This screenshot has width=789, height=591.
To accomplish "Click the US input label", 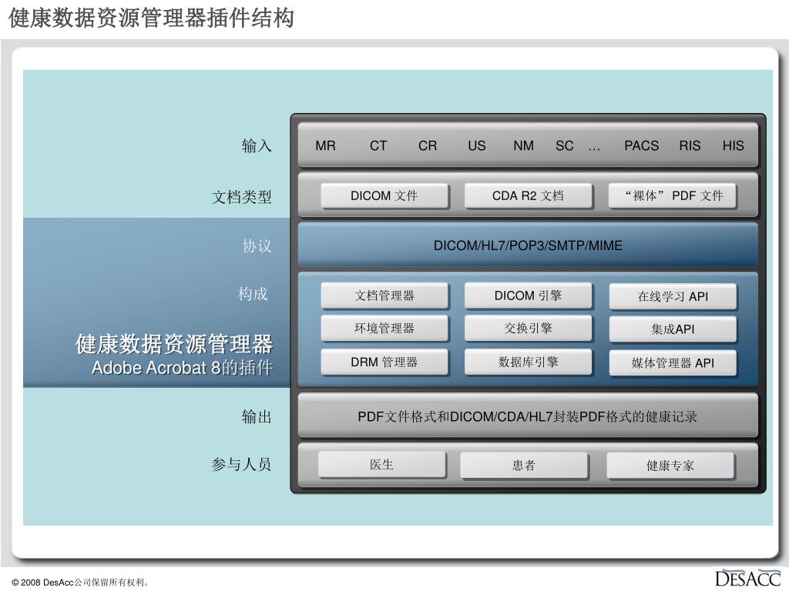I will [x=477, y=145].
